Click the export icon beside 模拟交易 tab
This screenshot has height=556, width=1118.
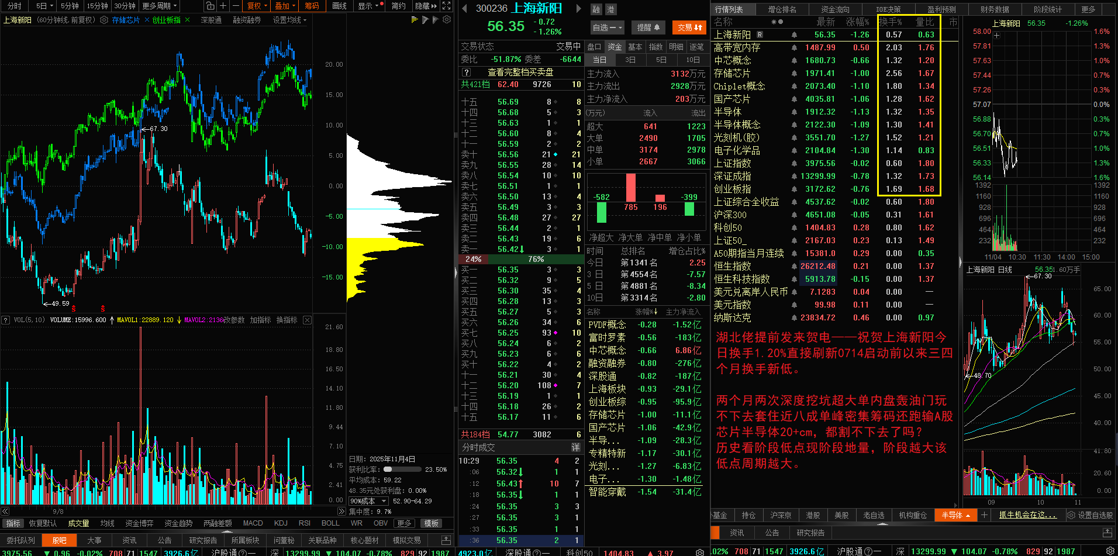point(446,540)
